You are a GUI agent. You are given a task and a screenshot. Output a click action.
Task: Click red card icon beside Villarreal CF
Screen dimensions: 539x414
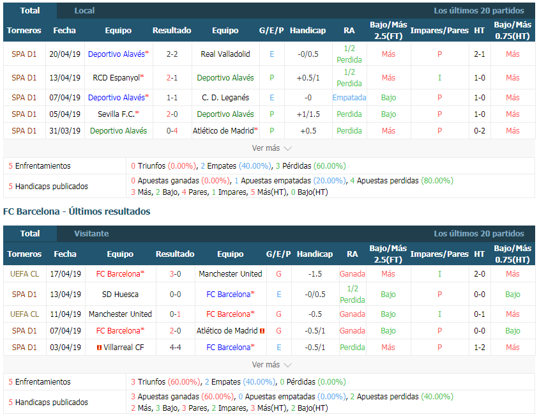[99, 348]
